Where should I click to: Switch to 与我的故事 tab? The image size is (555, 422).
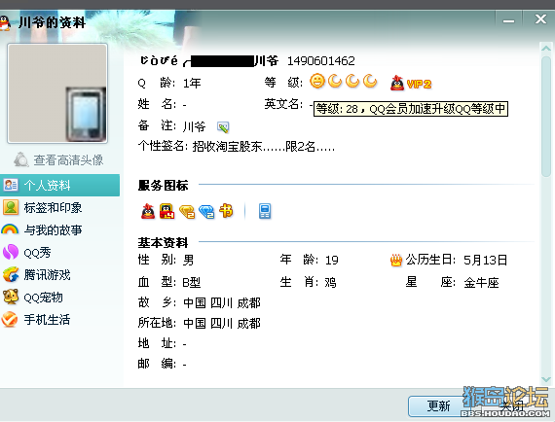pyautogui.click(x=53, y=230)
